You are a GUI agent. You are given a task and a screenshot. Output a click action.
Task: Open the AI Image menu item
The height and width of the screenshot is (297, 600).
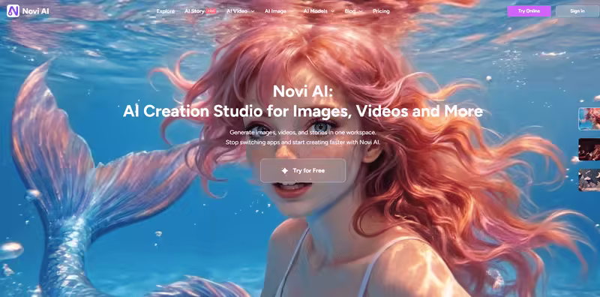pos(275,11)
